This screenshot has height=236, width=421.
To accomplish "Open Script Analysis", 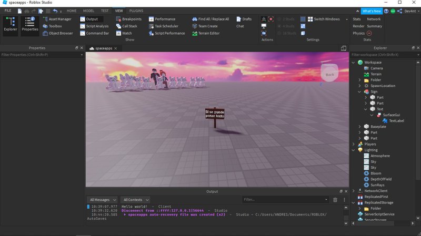I will pos(94,26).
